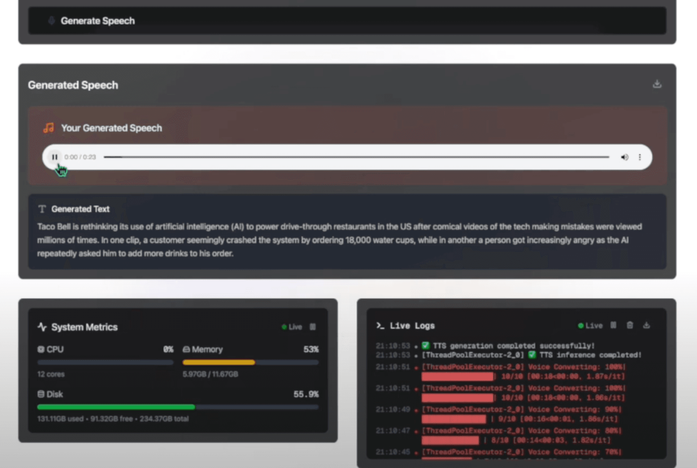Image resolution: width=697 pixels, height=468 pixels.
Task: Click the System Metrics panel title
Action: tap(85, 327)
